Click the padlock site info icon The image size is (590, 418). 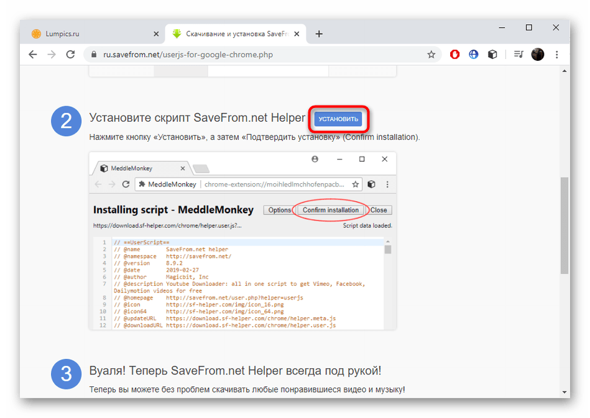(x=94, y=55)
